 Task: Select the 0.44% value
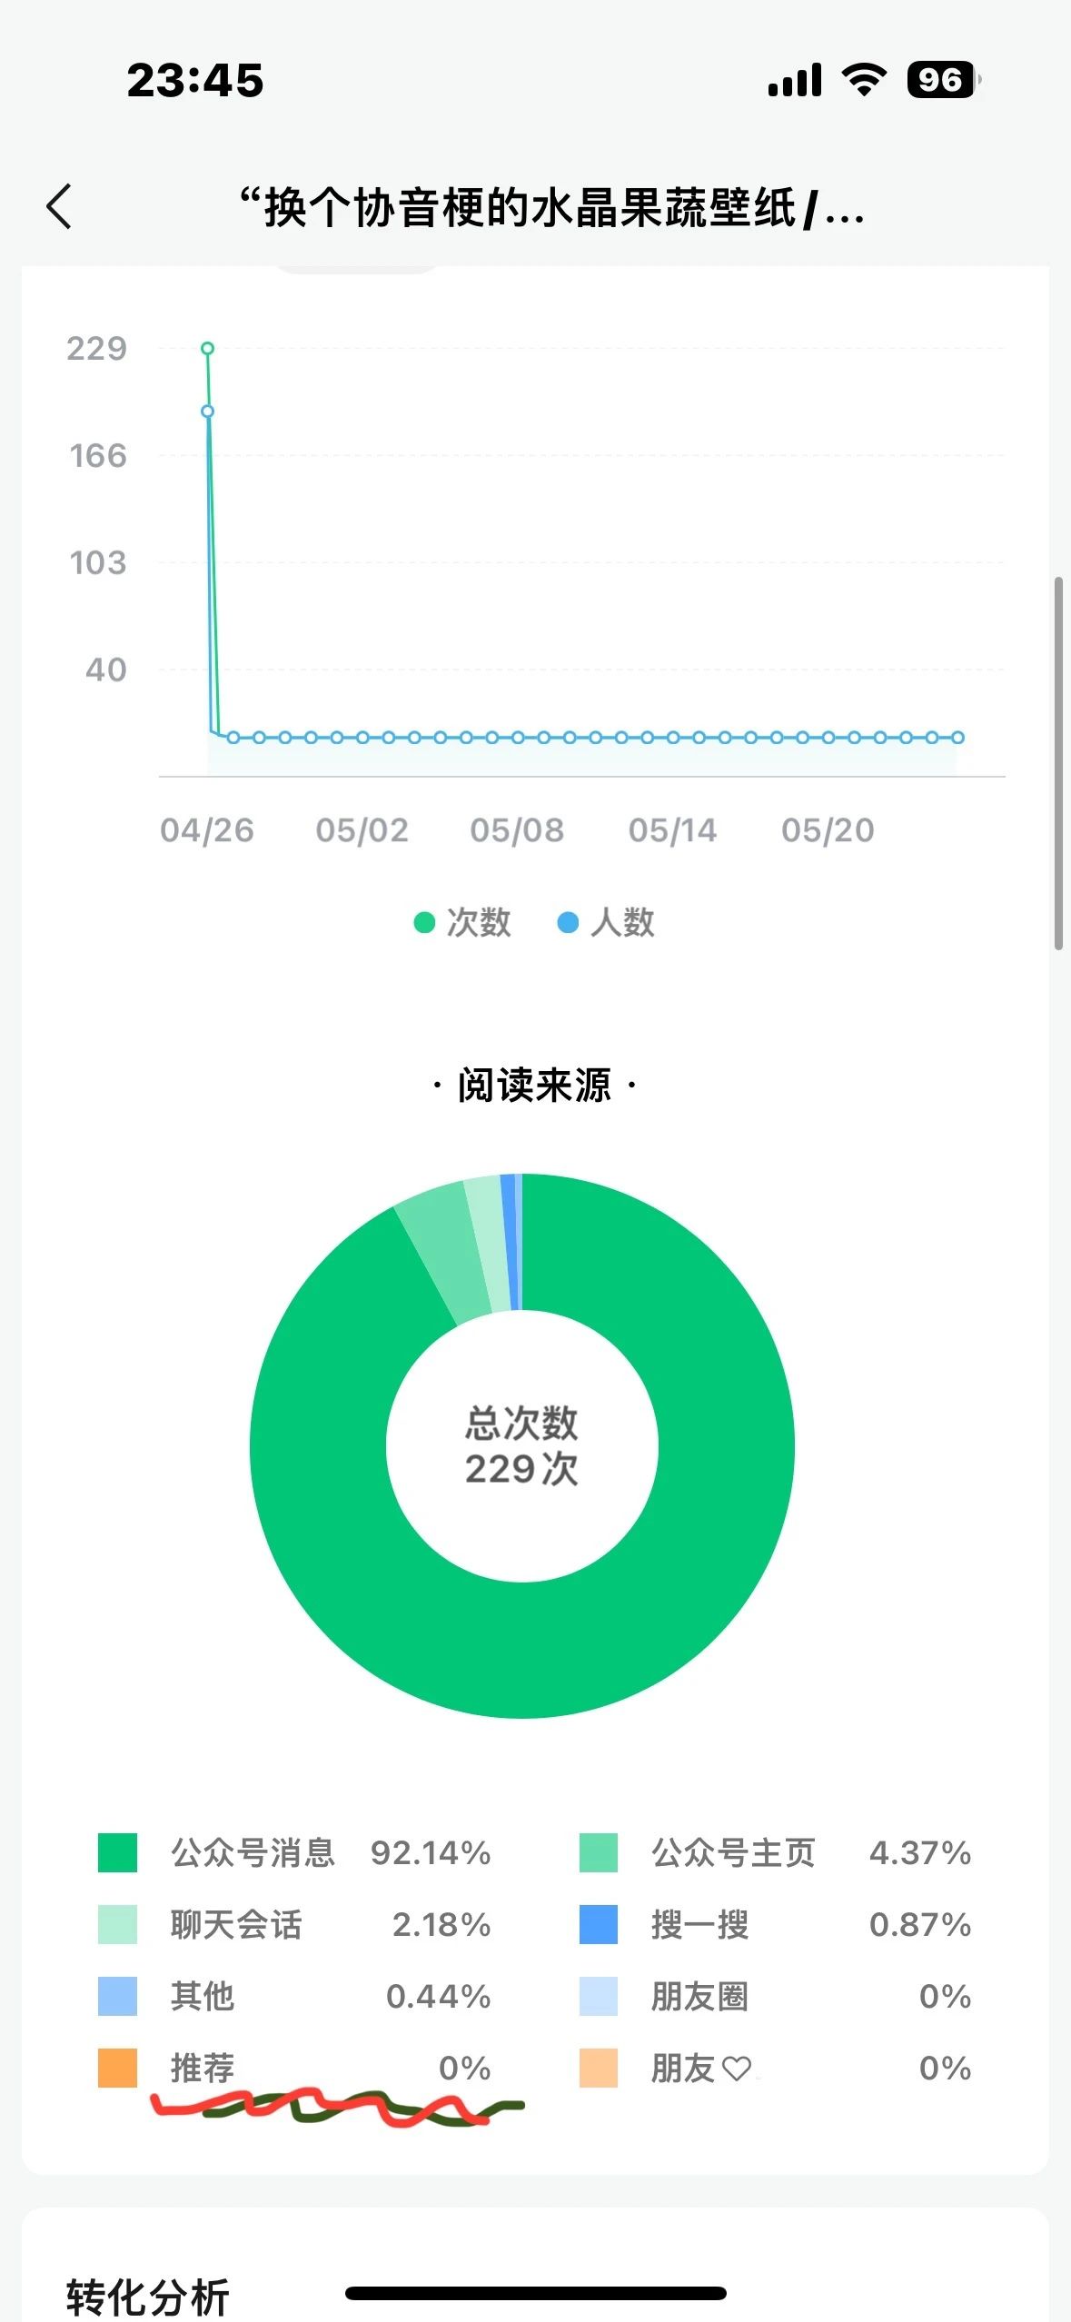coord(439,1996)
